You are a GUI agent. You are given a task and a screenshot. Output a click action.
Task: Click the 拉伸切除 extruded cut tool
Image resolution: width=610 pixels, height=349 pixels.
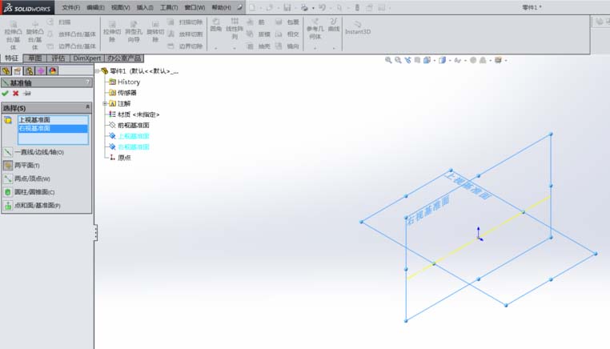[112, 32]
